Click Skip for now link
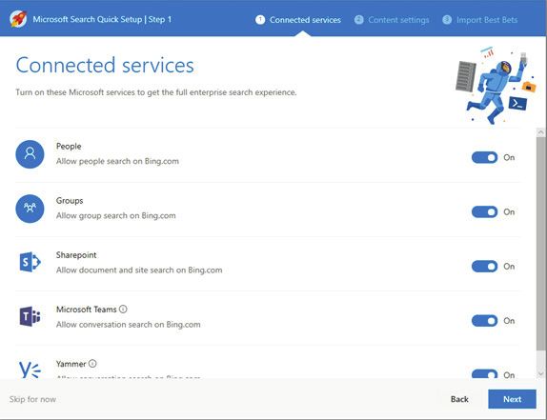 32,399
